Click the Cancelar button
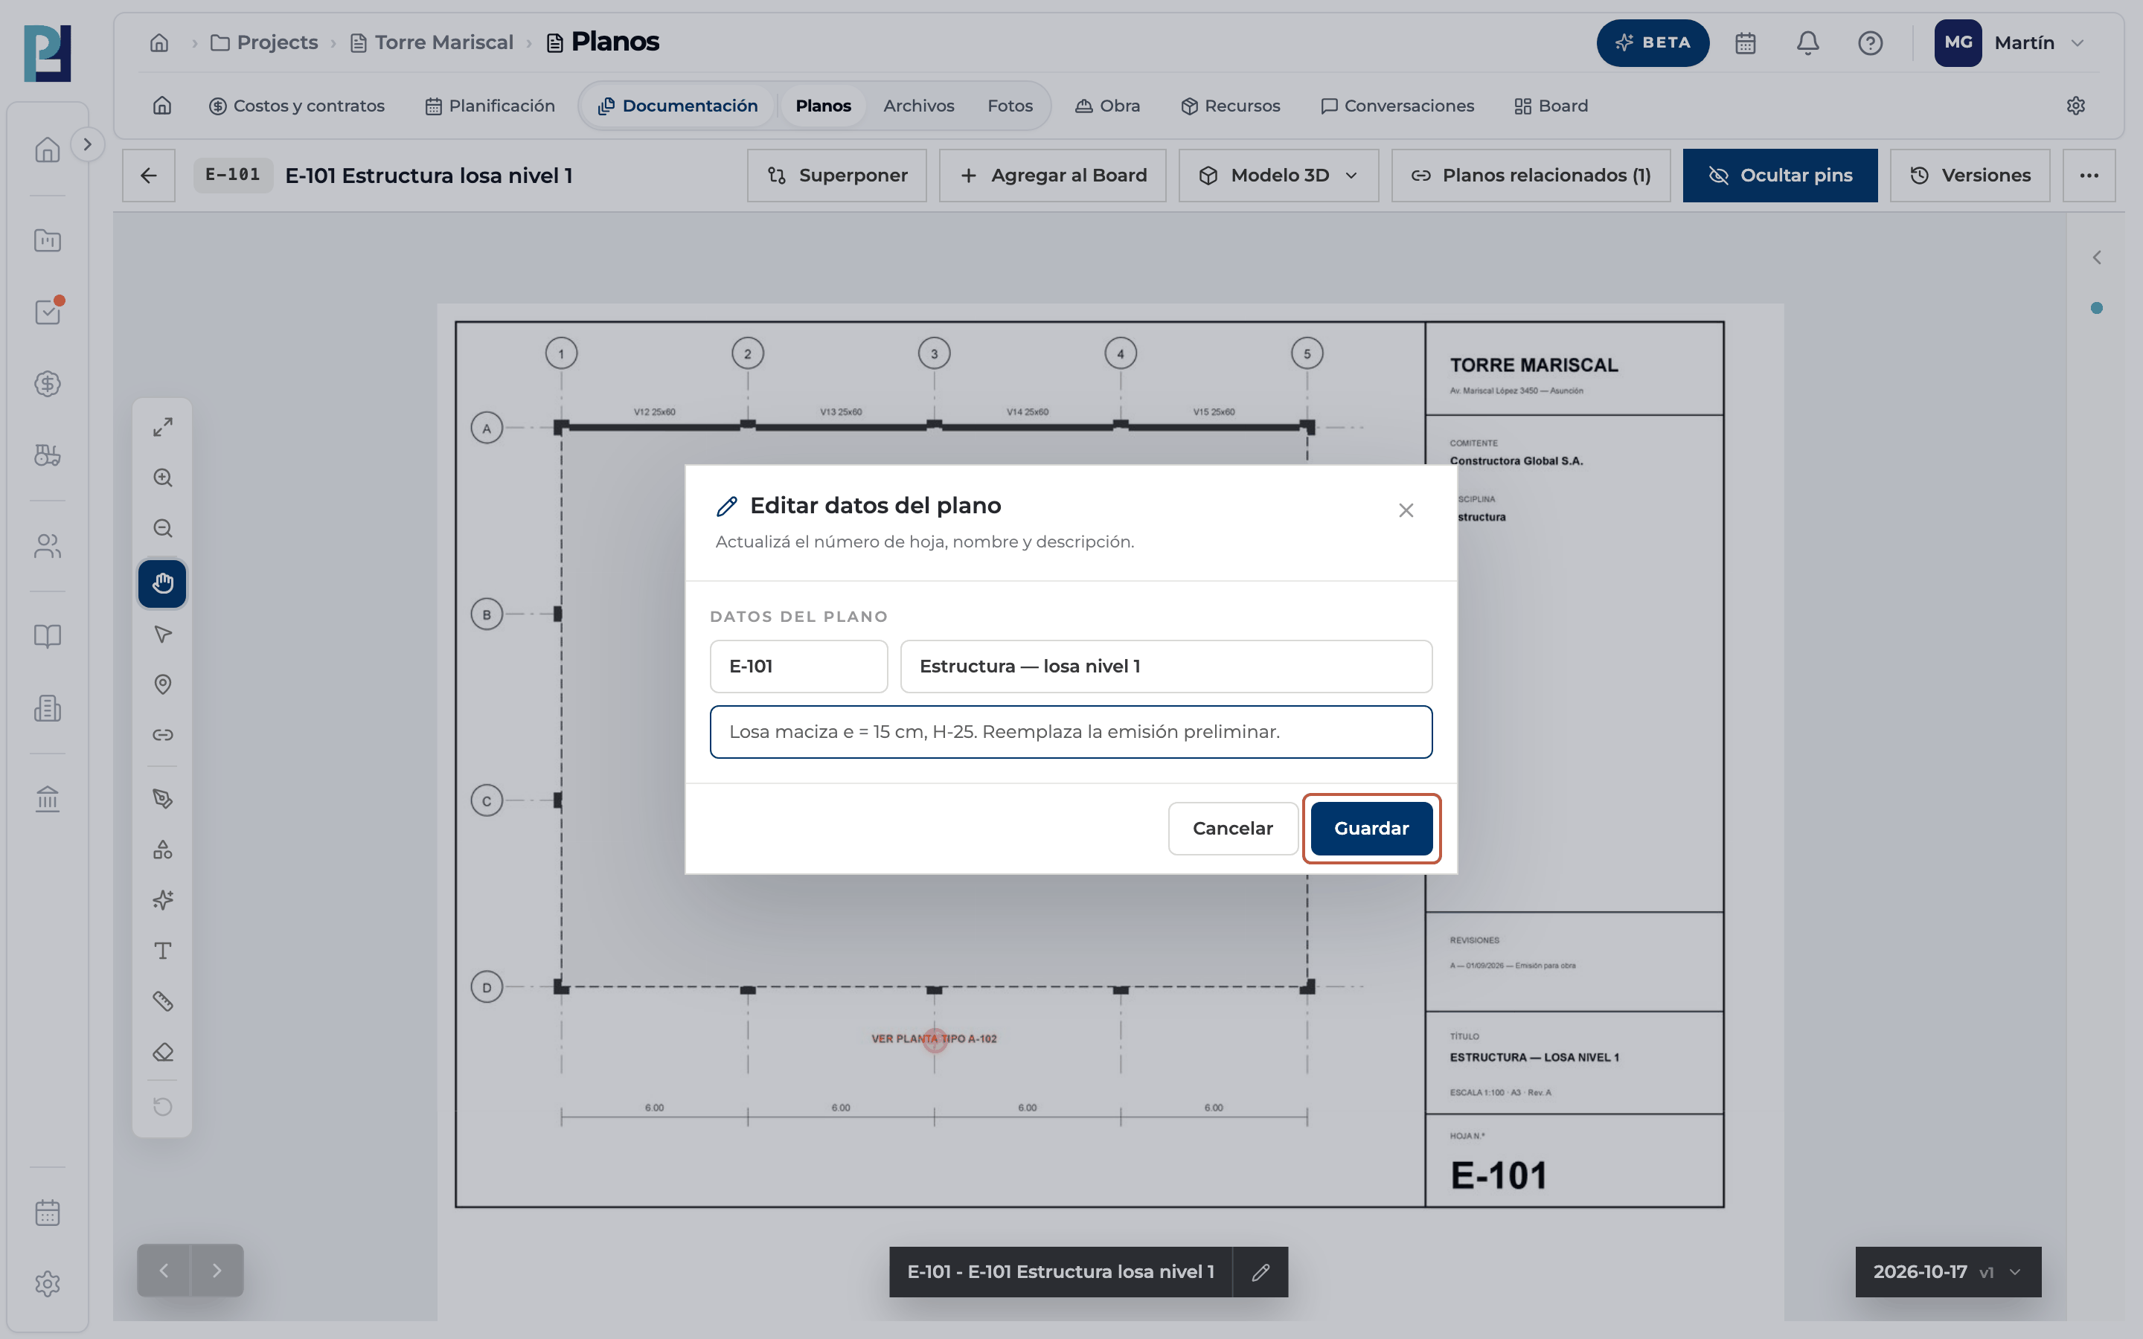This screenshot has height=1339, width=2143. click(x=1233, y=828)
